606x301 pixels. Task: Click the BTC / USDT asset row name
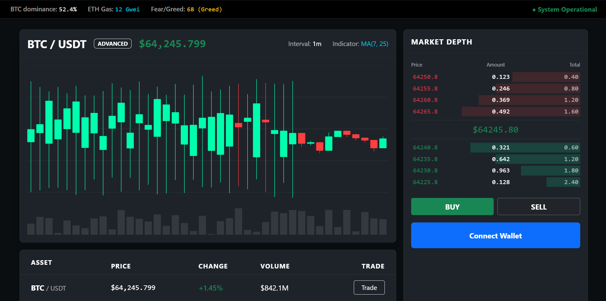pyautogui.click(x=48, y=288)
